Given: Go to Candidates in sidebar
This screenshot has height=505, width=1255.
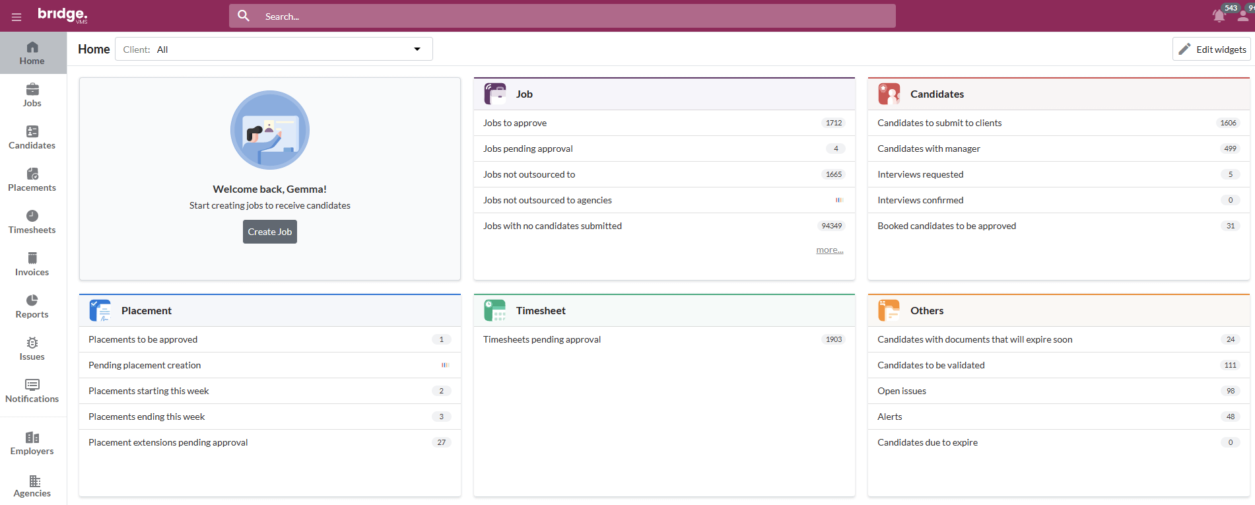Looking at the screenshot, I should pos(32,137).
